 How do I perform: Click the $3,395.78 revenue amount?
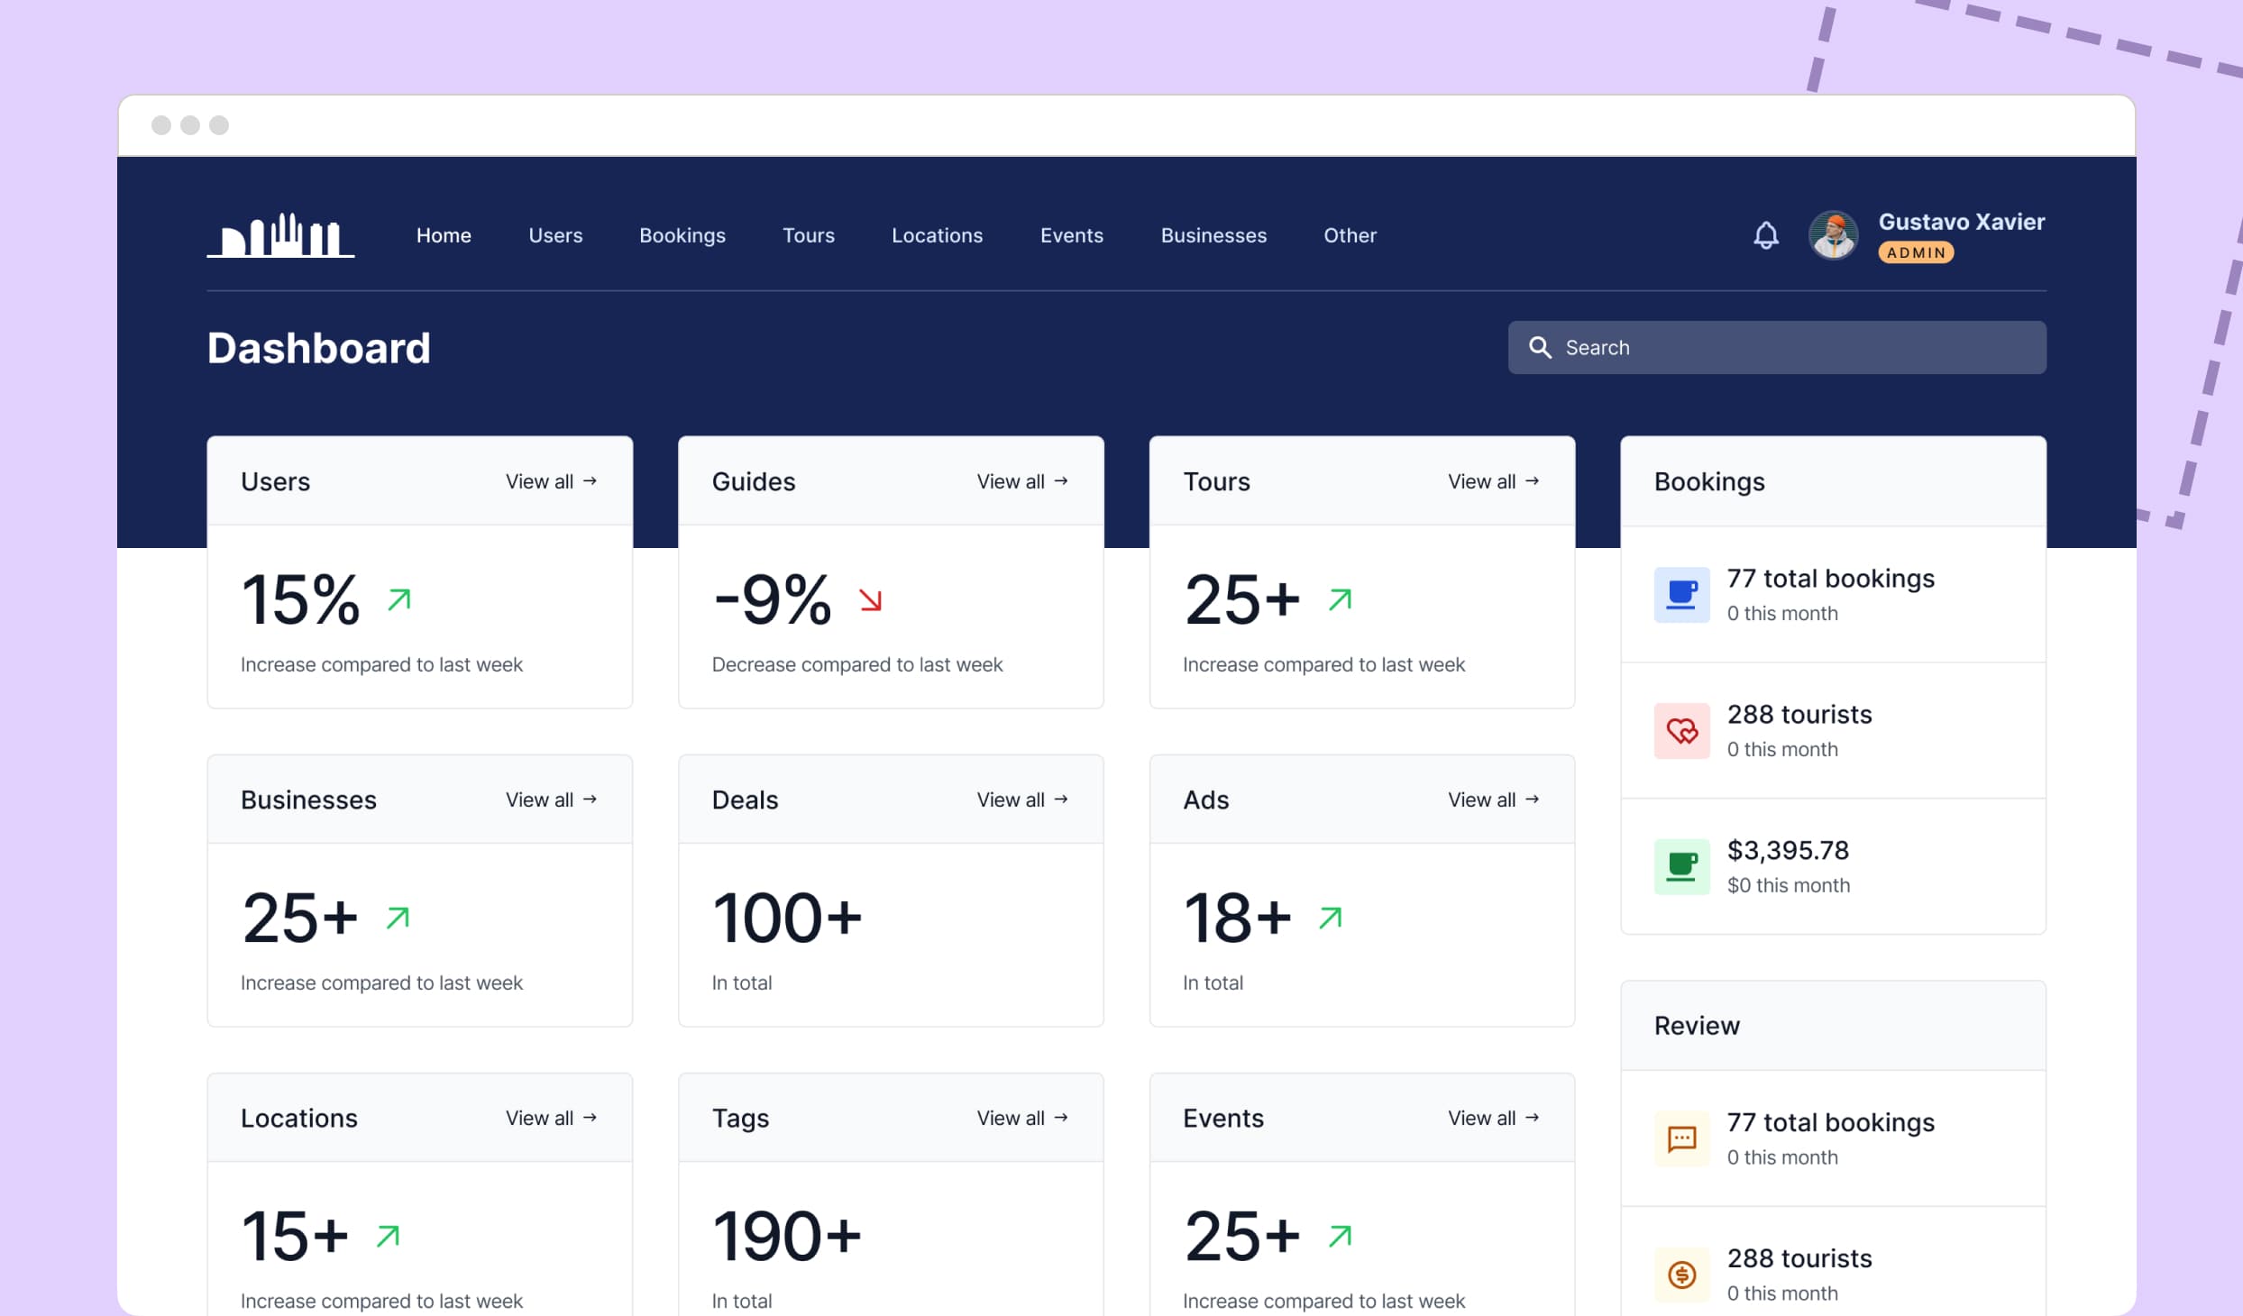(x=1788, y=850)
